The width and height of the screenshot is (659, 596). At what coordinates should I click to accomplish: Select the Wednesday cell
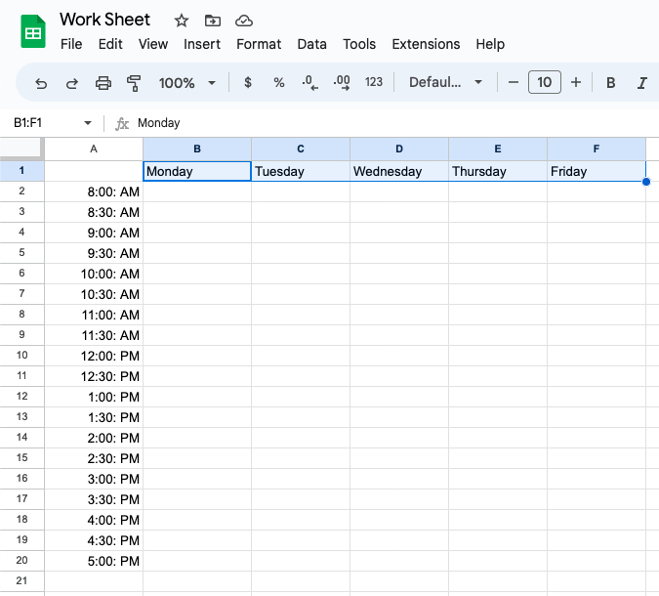[399, 171]
